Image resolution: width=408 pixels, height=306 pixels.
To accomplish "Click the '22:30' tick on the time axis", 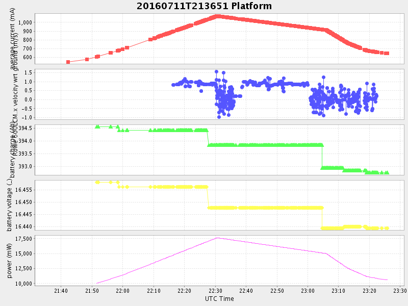I will point(215,291).
